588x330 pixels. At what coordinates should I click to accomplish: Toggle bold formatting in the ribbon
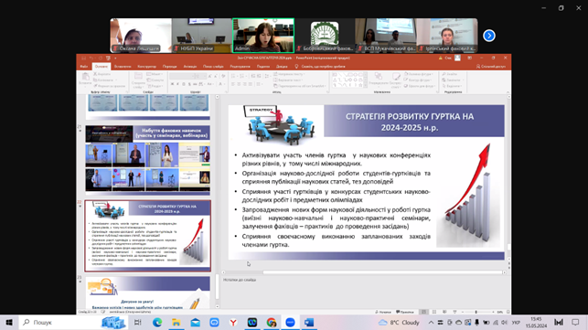pyautogui.click(x=172, y=84)
